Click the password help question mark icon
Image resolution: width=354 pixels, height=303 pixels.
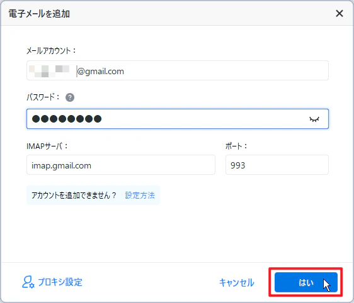pyautogui.click(x=70, y=97)
